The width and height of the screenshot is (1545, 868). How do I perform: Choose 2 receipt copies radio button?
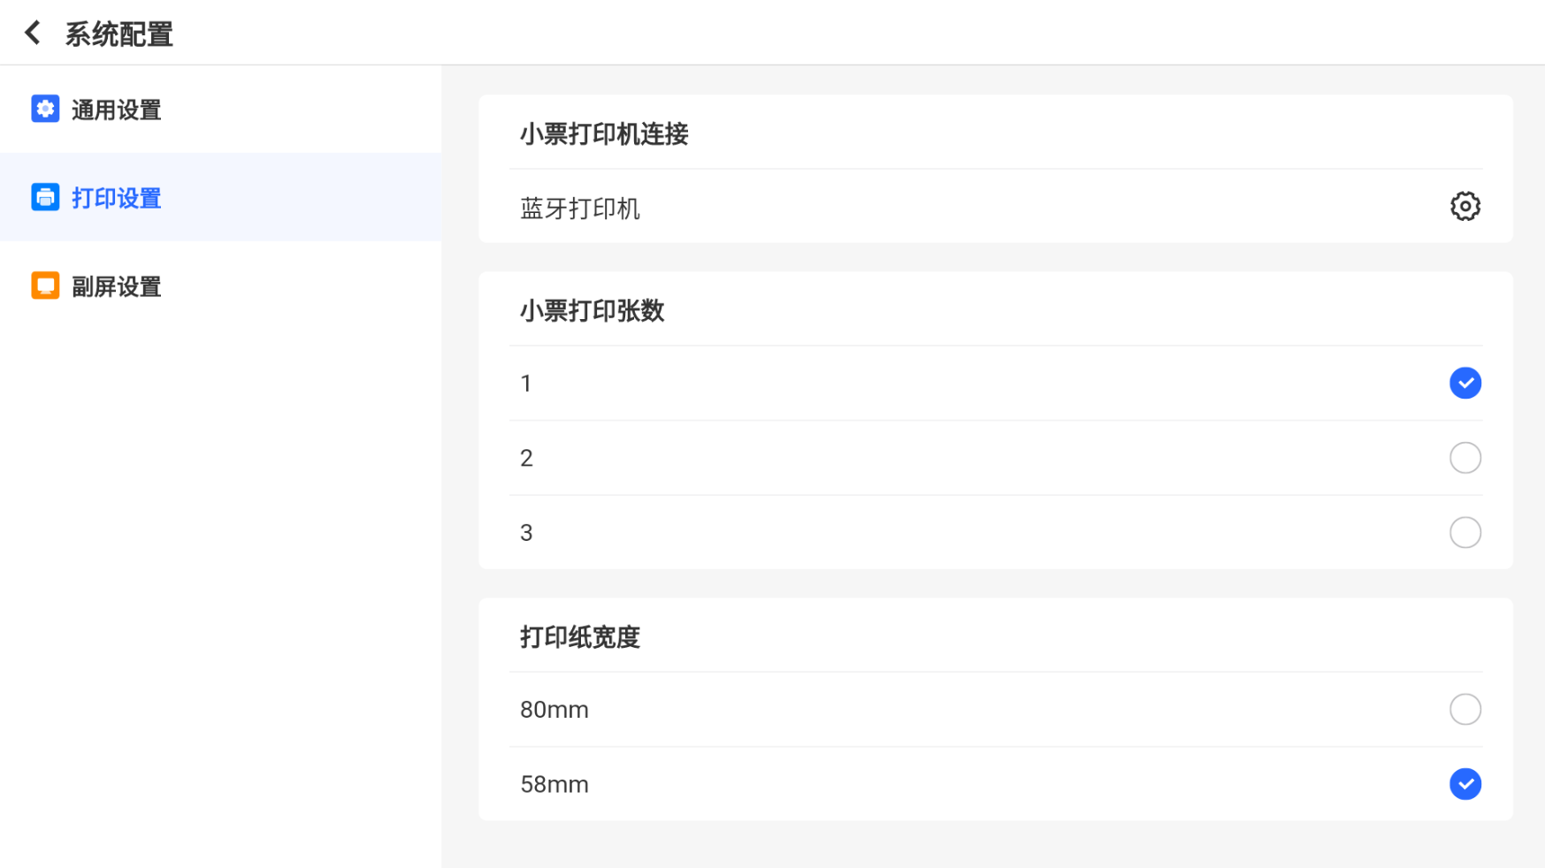click(x=1465, y=458)
